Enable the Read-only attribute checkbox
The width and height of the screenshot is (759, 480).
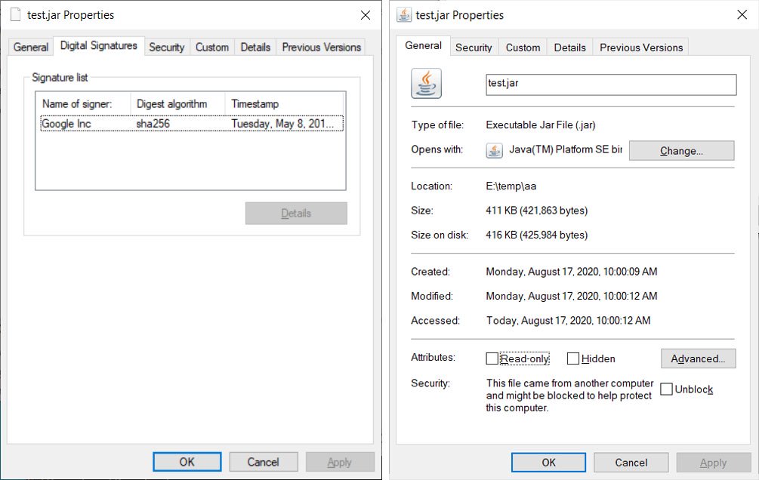tap(492, 358)
